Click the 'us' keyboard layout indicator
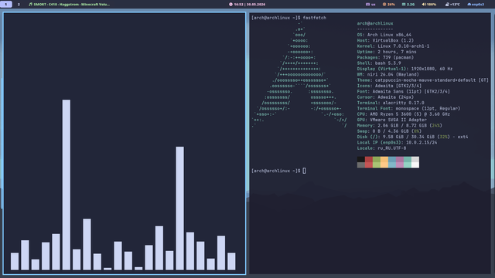 coord(370,5)
